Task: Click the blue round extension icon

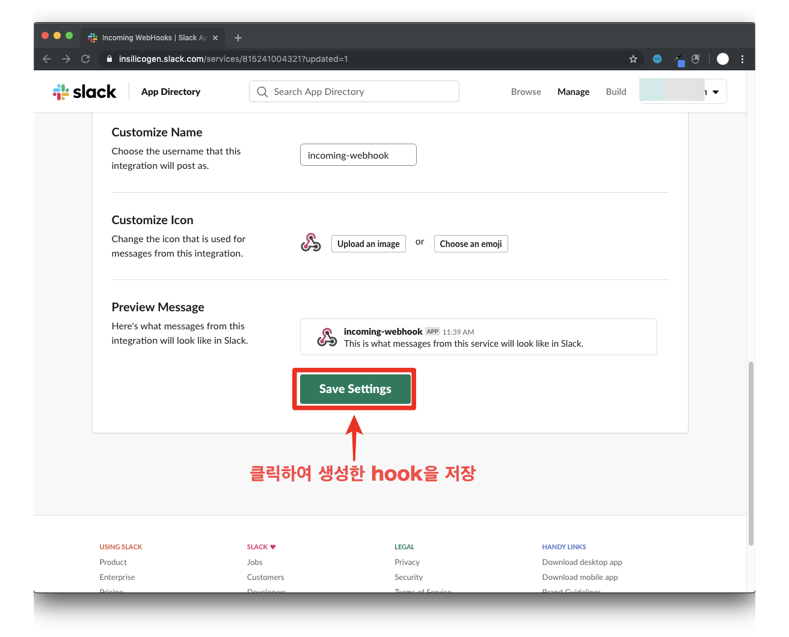Action: tap(657, 59)
